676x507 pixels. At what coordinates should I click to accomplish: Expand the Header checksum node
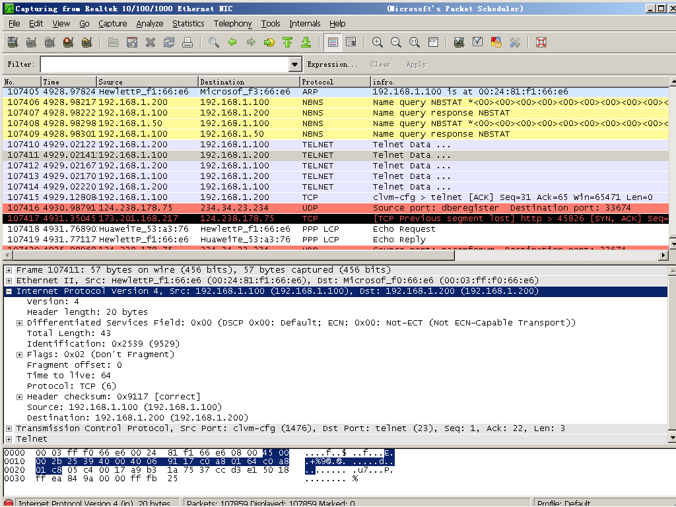point(19,397)
